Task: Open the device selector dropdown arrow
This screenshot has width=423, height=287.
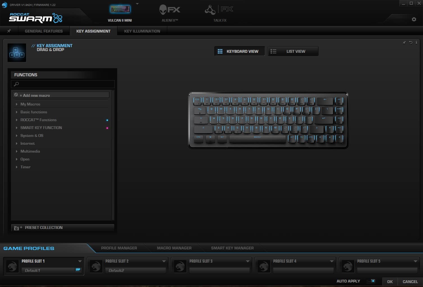Action: tap(137, 4)
